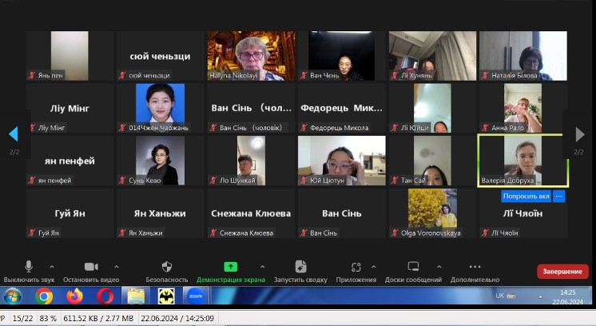The image size is (596, 326).
Task: Click muted microphone icon on Гуй Ян tile
Action: pos(32,233)
